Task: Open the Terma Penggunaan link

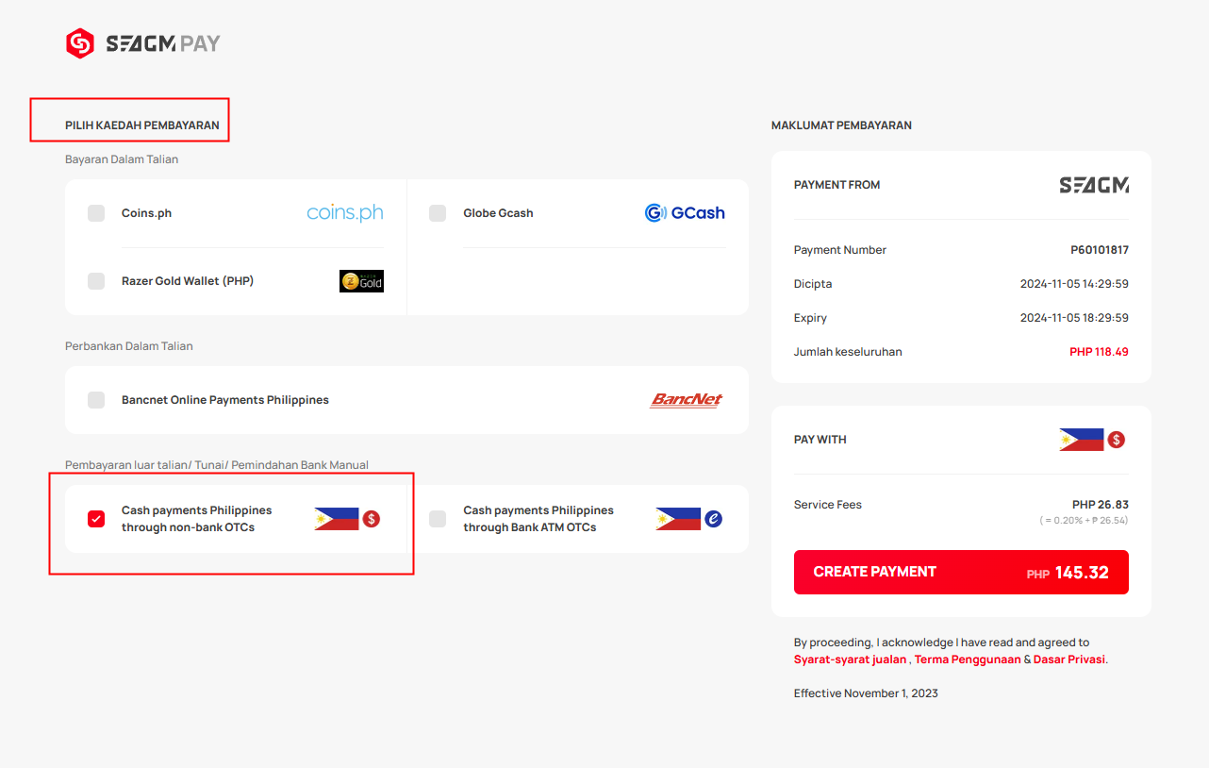Action: (x=968, y=659)
